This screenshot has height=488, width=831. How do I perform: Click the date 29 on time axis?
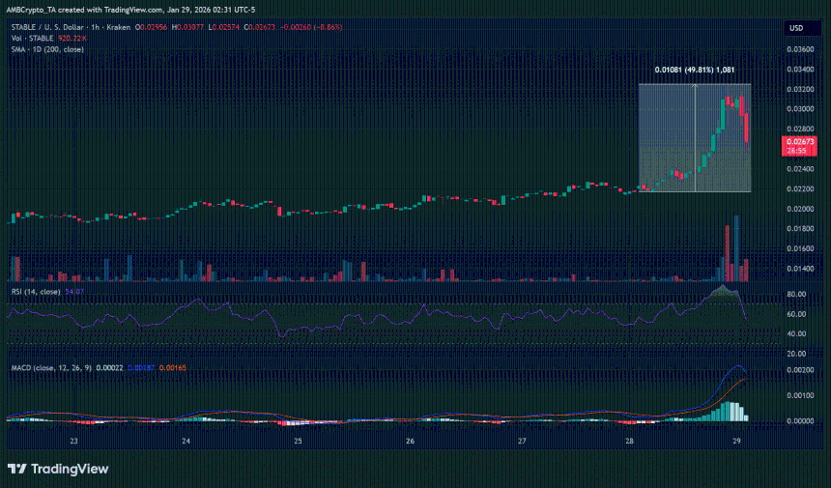pos(736,440)
